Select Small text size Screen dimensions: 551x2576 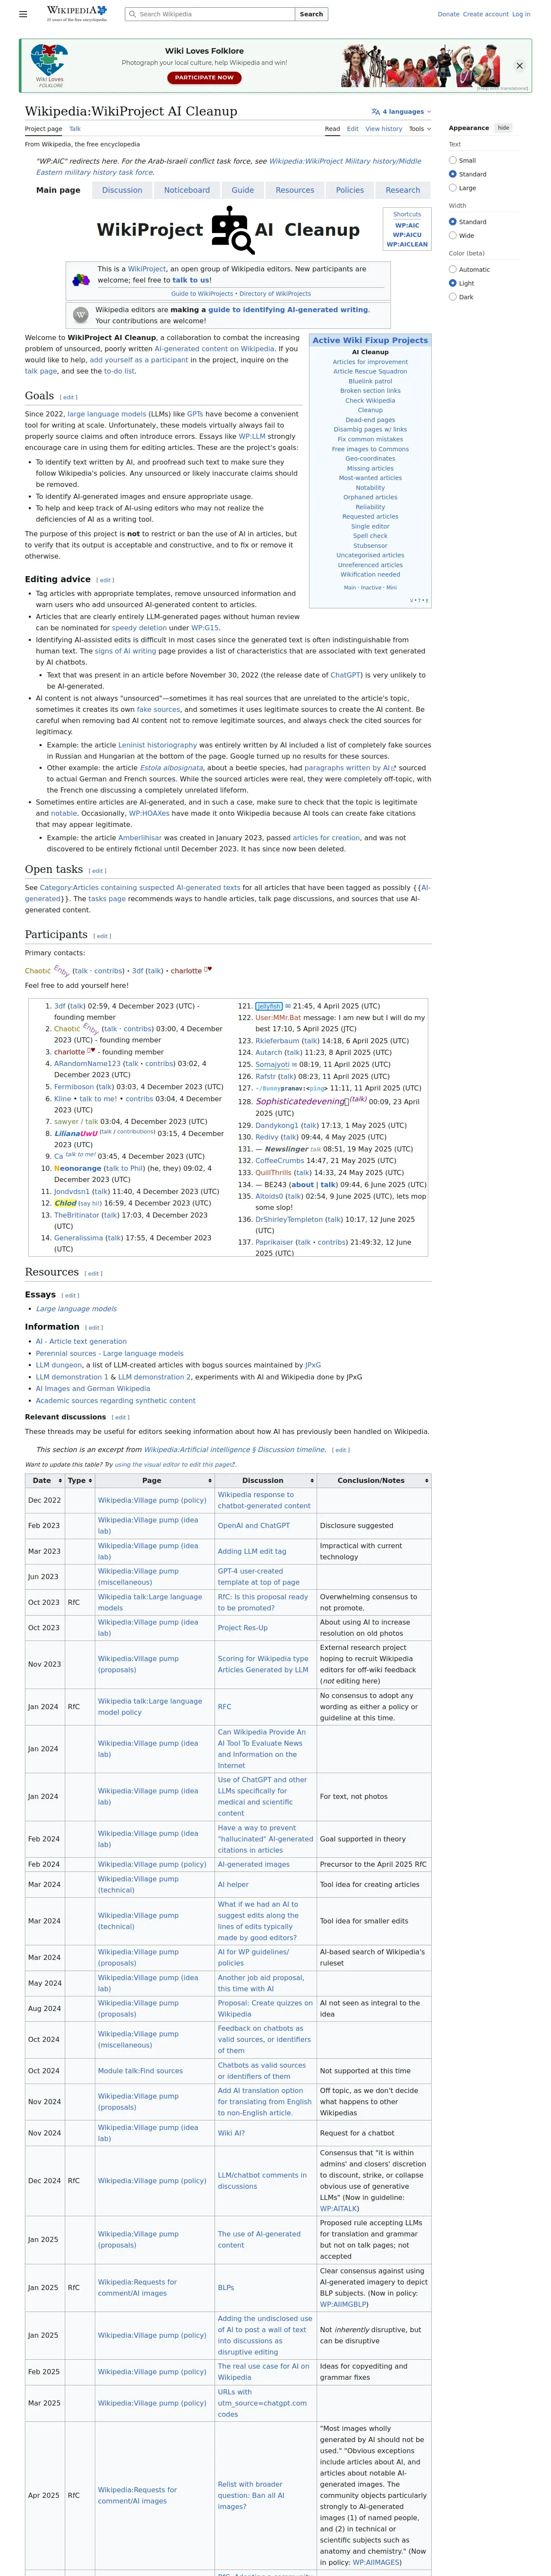tap(453, 160)
